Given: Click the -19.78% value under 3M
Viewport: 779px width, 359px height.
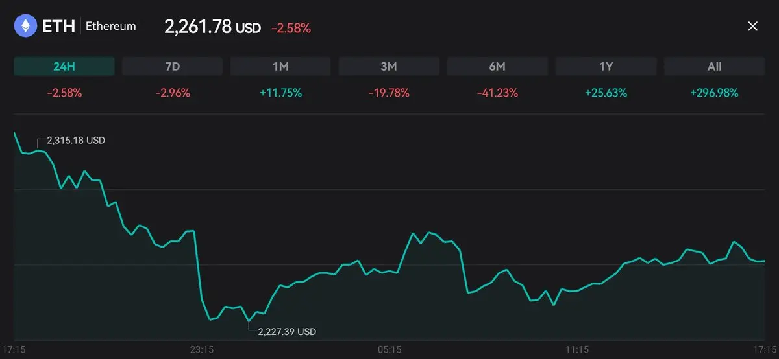Looking at the screenshot, I should pos(389,93).
